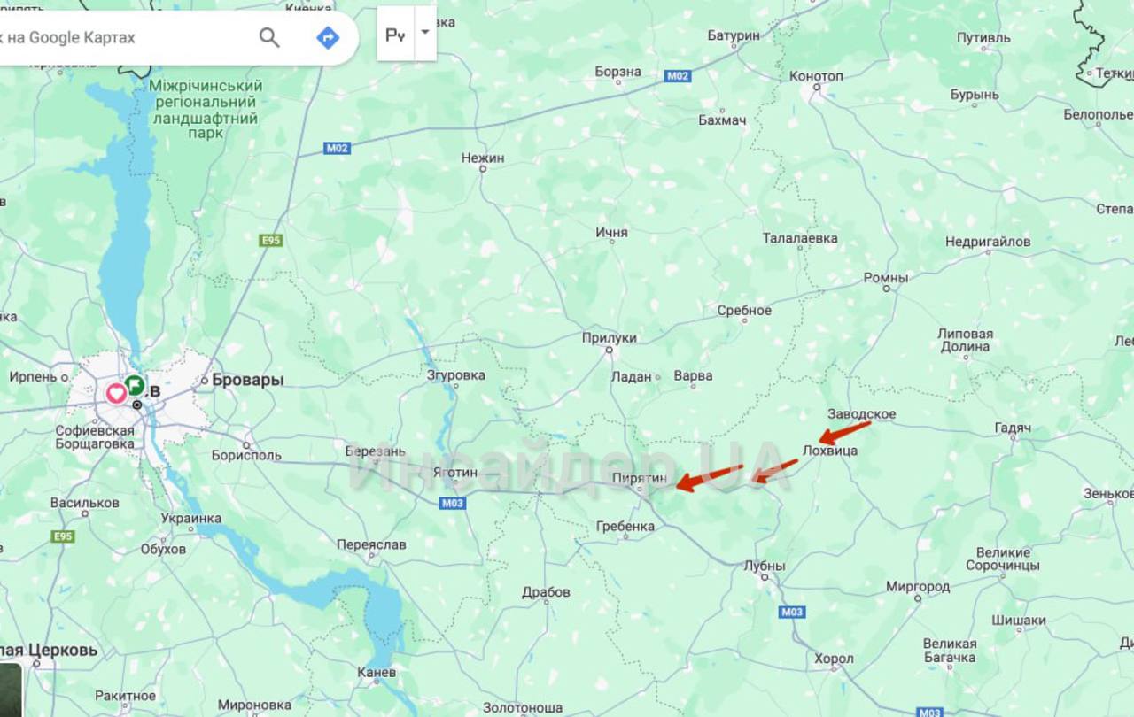Click the M02 road shield near Борзна

pyautogui.click(x=678, y=76)
